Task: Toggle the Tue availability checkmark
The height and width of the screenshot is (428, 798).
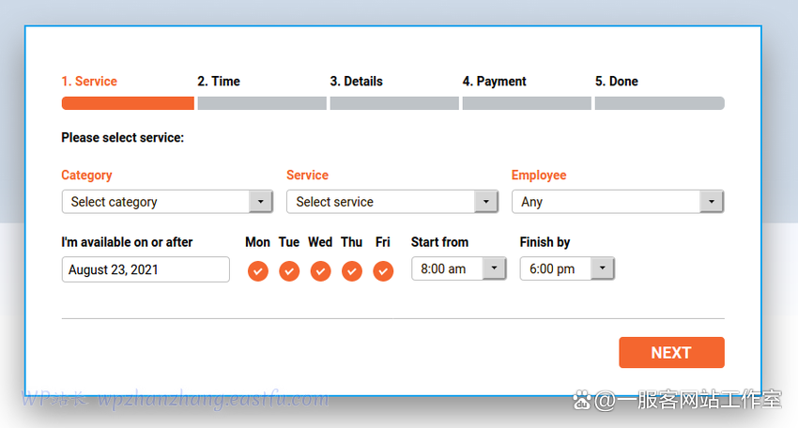Action: tap(289, 271)
